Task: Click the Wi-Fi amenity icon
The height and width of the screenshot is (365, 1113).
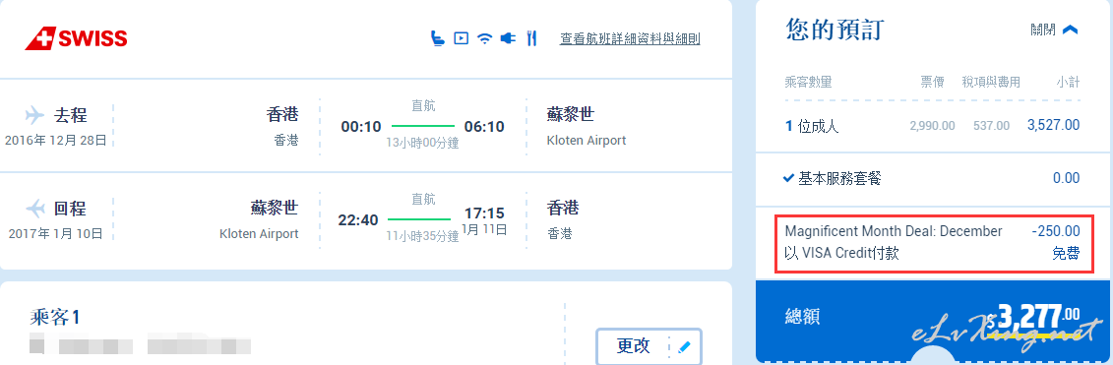Action: click(x=485, y=38)
